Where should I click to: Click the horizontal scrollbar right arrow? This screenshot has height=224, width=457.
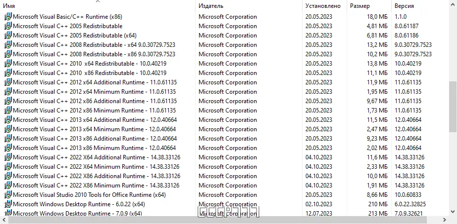(445, 220)
